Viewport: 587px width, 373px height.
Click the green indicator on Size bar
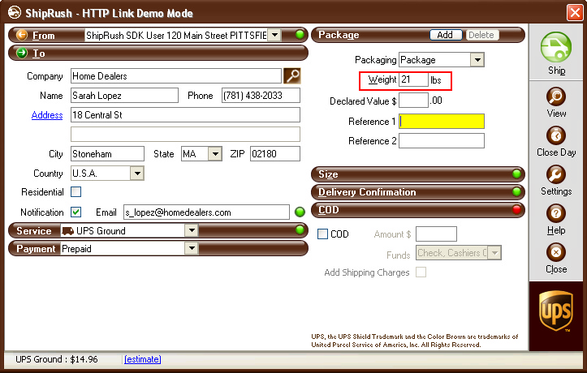point(516,174)
